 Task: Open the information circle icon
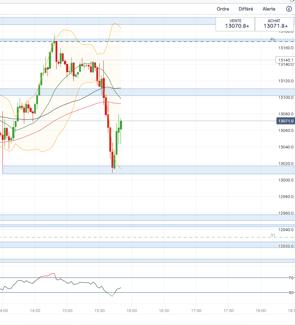(289, 9)
